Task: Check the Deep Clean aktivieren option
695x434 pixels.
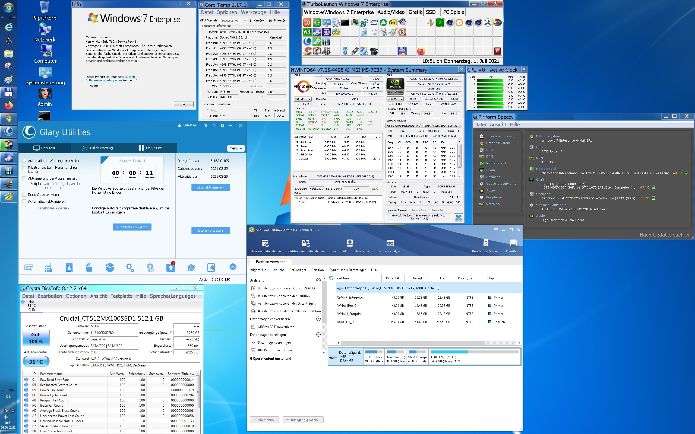Action: click(24, 194)
